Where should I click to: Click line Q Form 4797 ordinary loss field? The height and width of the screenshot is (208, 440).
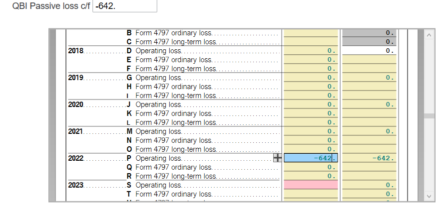coord(311,167)
